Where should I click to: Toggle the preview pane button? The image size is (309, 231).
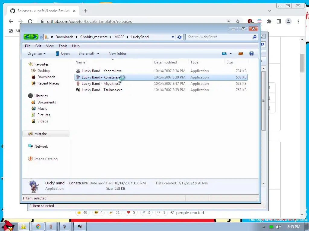click(241, 54)
